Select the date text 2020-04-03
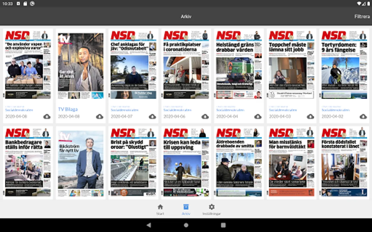This screenshot has width=372, height=232. click(x=280, y=117)
